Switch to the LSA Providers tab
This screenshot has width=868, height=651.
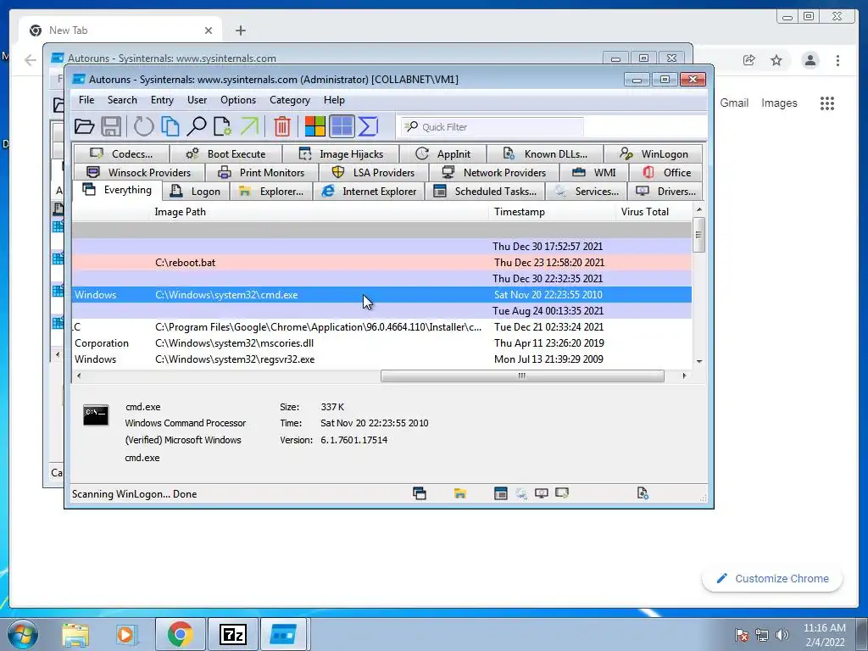point(373,173)
